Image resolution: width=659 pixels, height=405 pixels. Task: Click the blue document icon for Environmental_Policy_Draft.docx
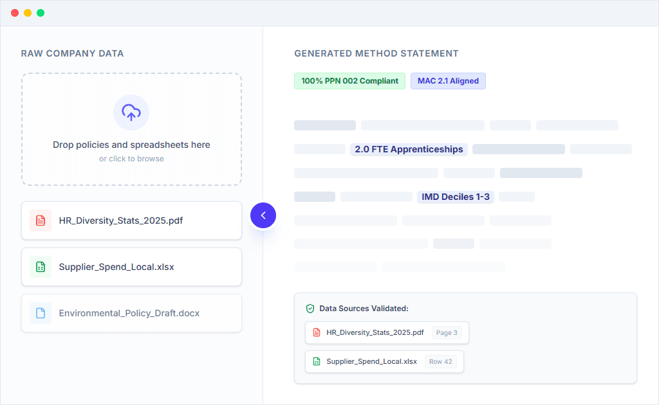40,313
